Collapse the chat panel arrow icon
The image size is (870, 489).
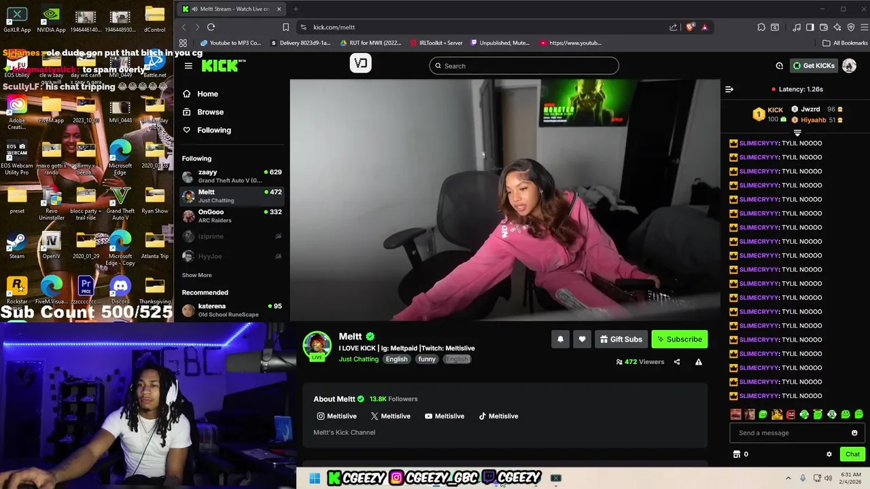(729, 89)
